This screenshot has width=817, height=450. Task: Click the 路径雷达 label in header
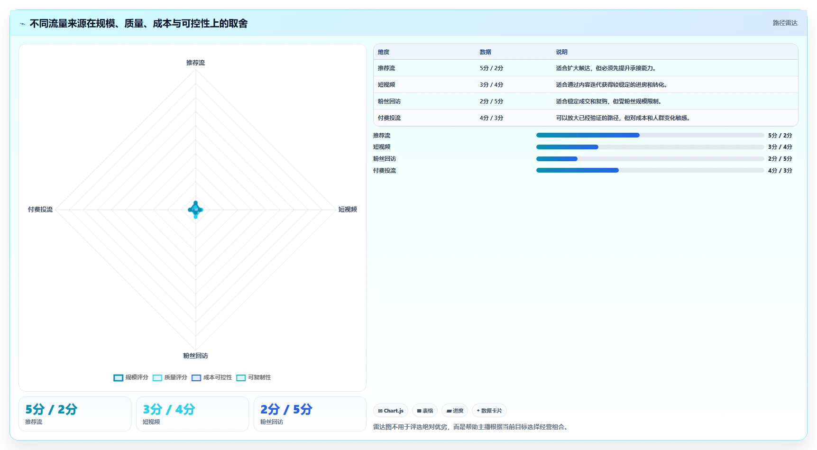click(x=785, y=23)
